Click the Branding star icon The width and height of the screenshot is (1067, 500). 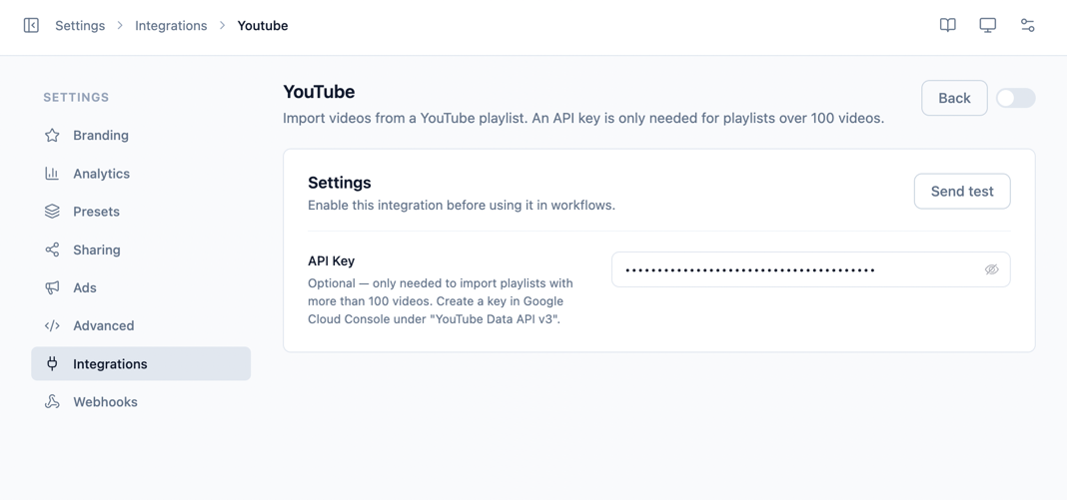[52, 135]
